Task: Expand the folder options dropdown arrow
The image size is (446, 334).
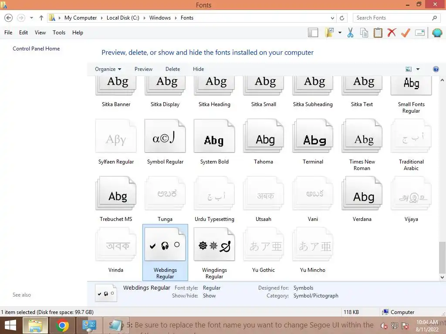Action: point(340,33)
